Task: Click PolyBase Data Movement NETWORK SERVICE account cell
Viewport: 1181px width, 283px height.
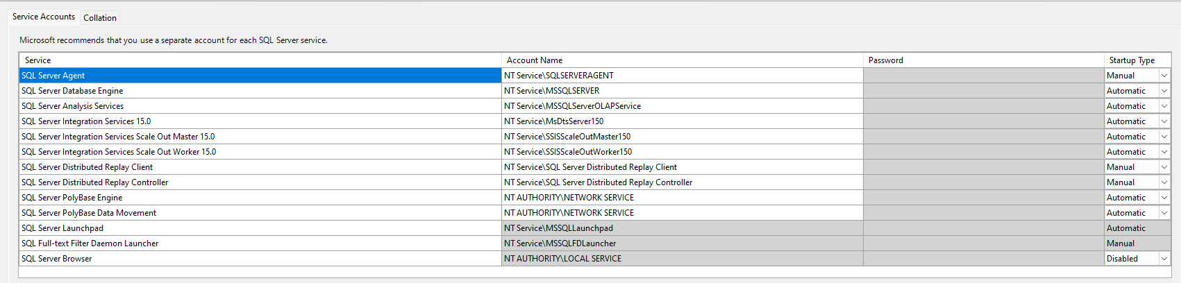Action: 682,213
